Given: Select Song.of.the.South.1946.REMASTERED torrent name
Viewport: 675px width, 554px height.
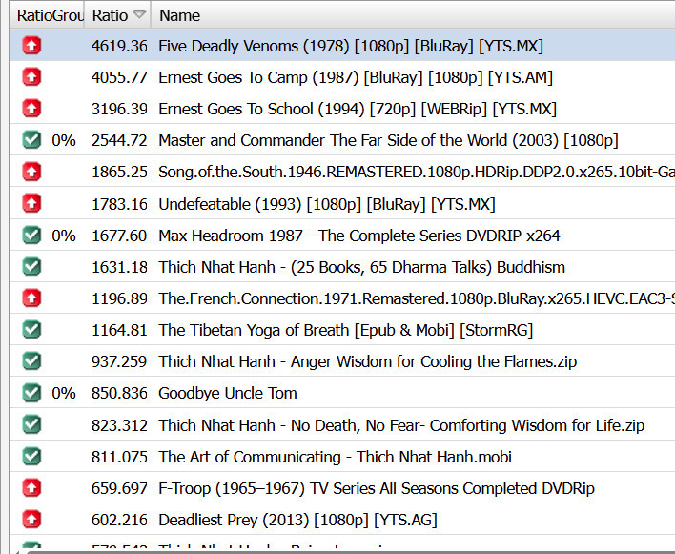Looking at the screenshot, I should pyautogui.click(x=417, y=173).
